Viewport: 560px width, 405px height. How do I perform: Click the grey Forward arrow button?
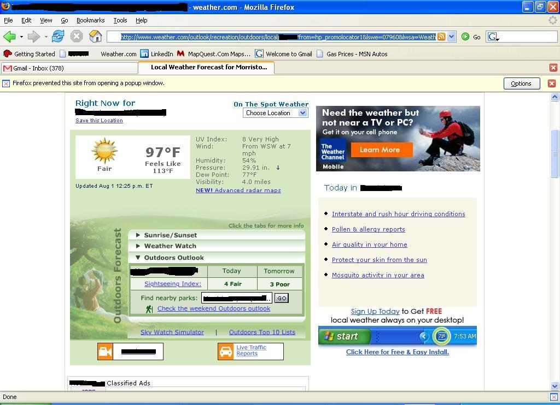coord(33,37)
